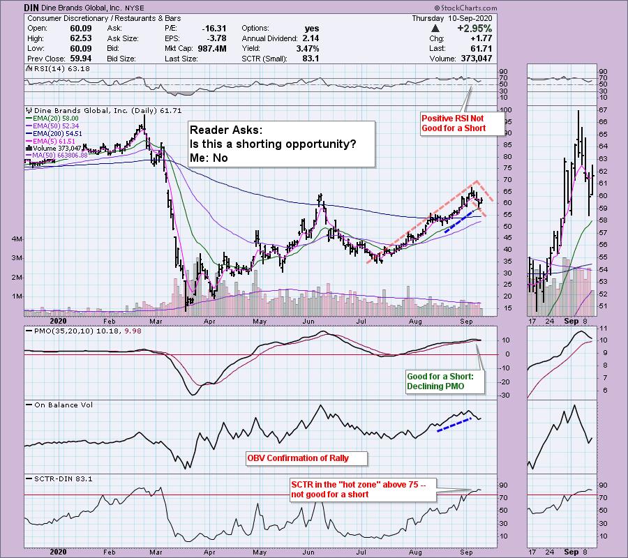Image resolution: width=628 pixels, height=558 pixels.
Task: Click the Mkt Cap value "987.4M"
Action: click(x=212, y=48)
